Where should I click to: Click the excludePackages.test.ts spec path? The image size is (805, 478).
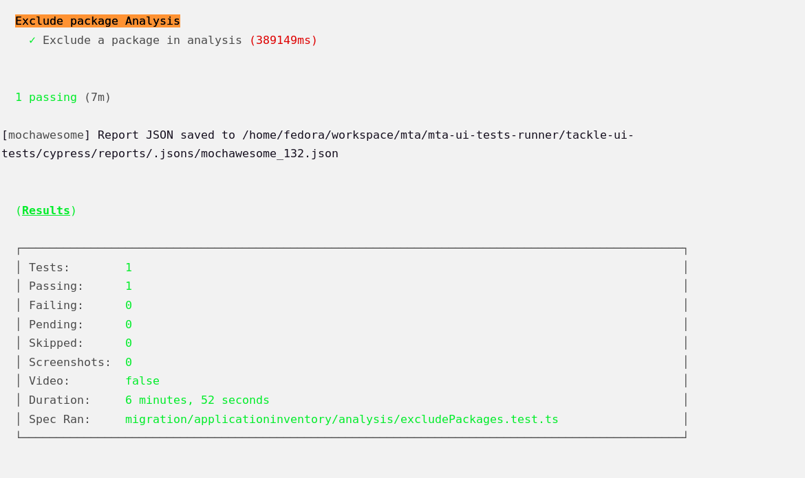tap(342, 420)
